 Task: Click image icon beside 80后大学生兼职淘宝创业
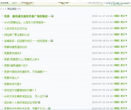click(x=47, y=96)
